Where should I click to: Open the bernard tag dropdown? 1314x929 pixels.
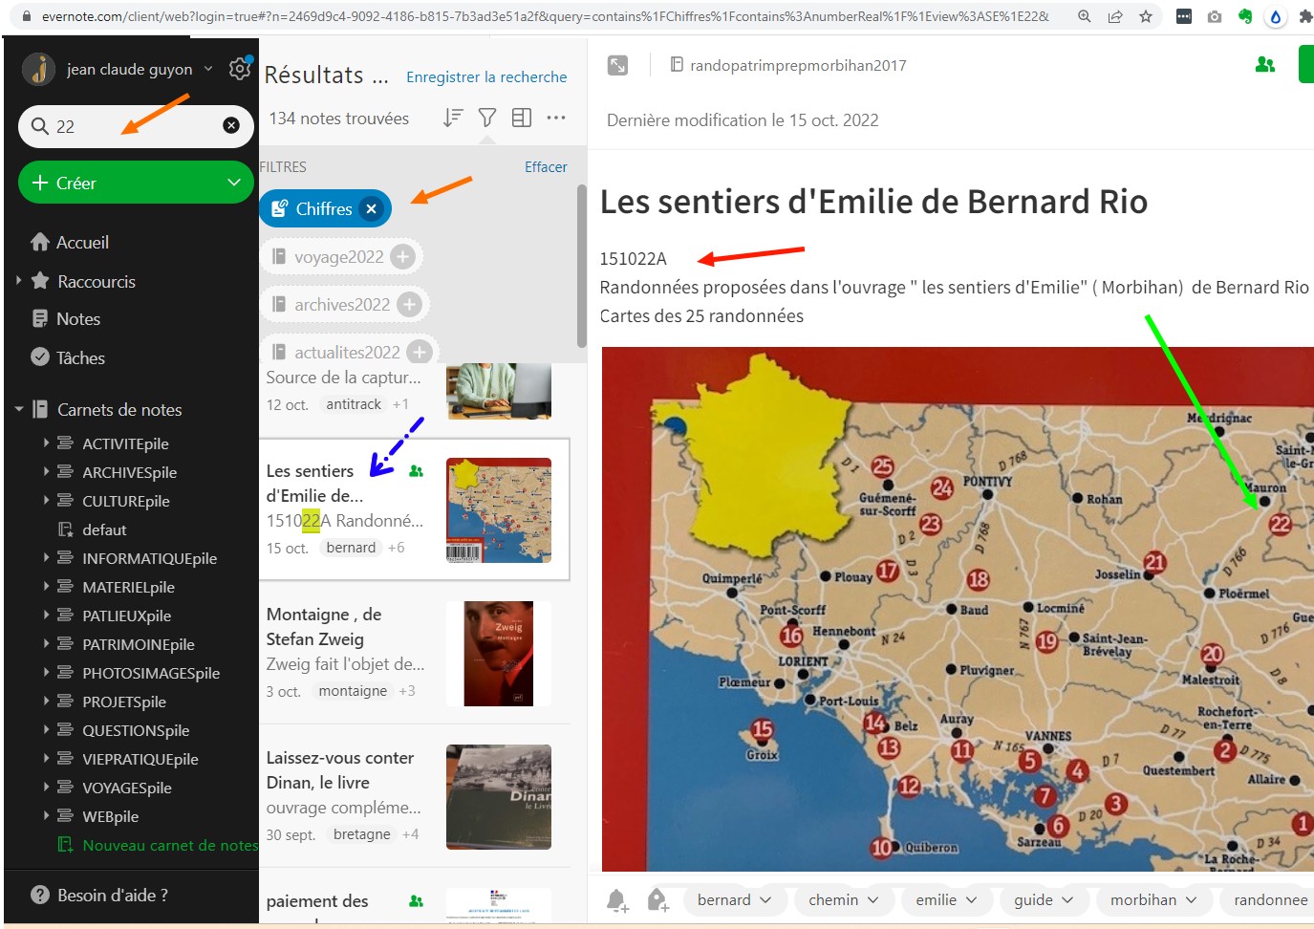point(735,899)
